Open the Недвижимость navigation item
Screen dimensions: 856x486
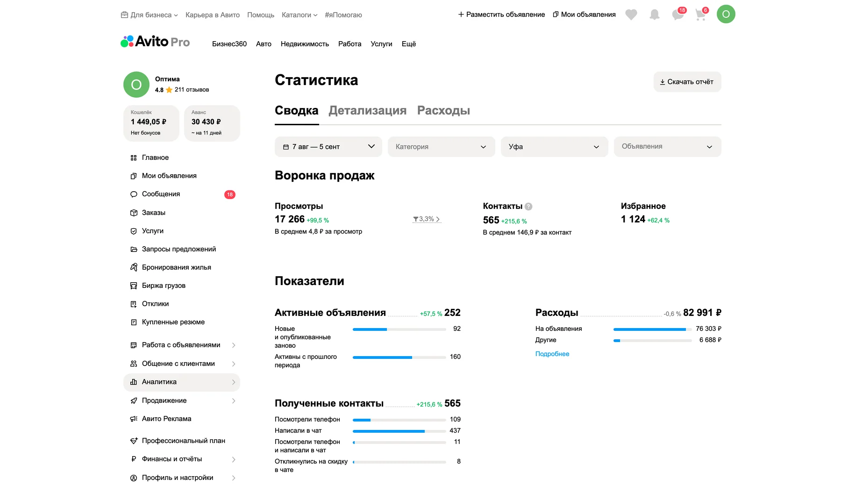pyautogui.click(x=305, y=44)
